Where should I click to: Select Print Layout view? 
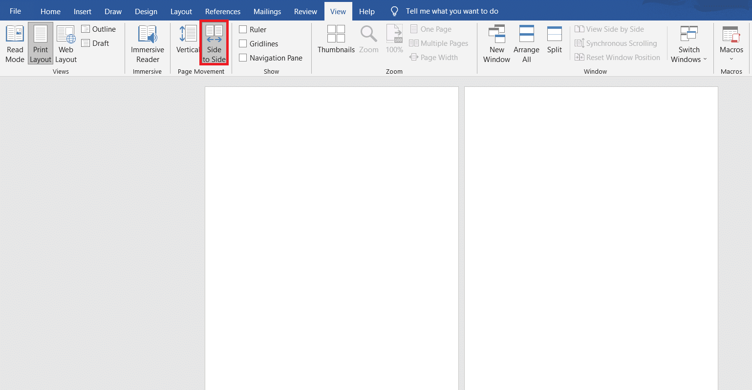pos(41,44)
